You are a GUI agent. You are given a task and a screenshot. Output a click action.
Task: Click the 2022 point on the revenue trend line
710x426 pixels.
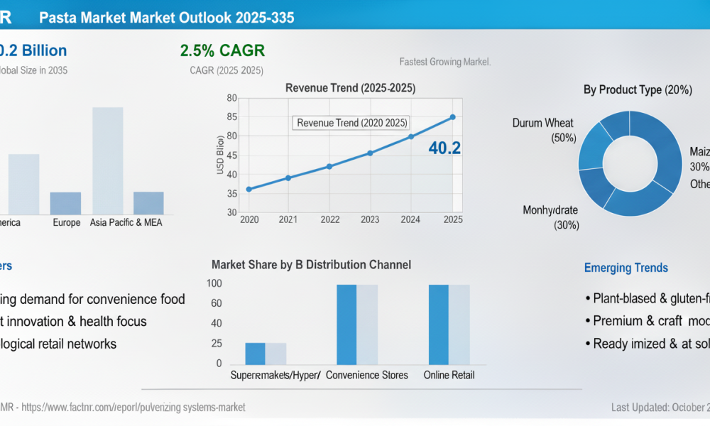click(x=329, y=167)
